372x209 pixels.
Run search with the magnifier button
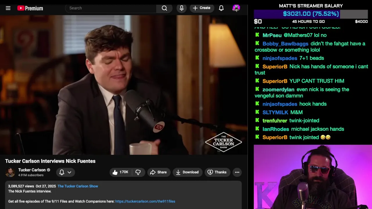tap(164, 8)
